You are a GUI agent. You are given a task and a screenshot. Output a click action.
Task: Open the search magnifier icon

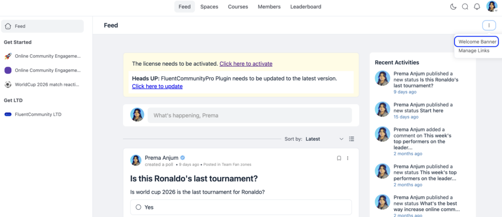[x=465, y=7]
